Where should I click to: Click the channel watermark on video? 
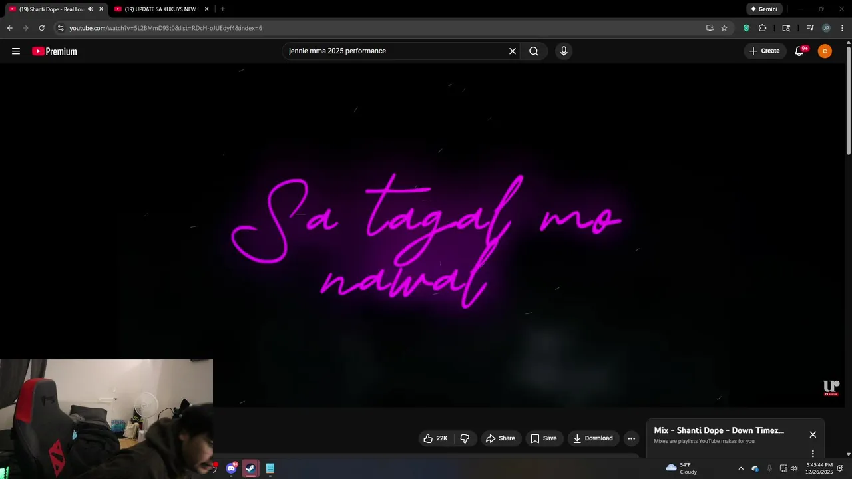(831, 388)
